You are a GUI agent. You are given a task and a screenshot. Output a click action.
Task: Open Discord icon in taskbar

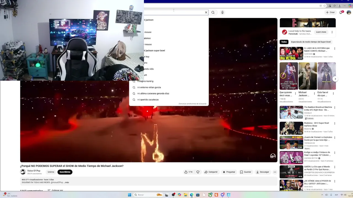point(223,195)
